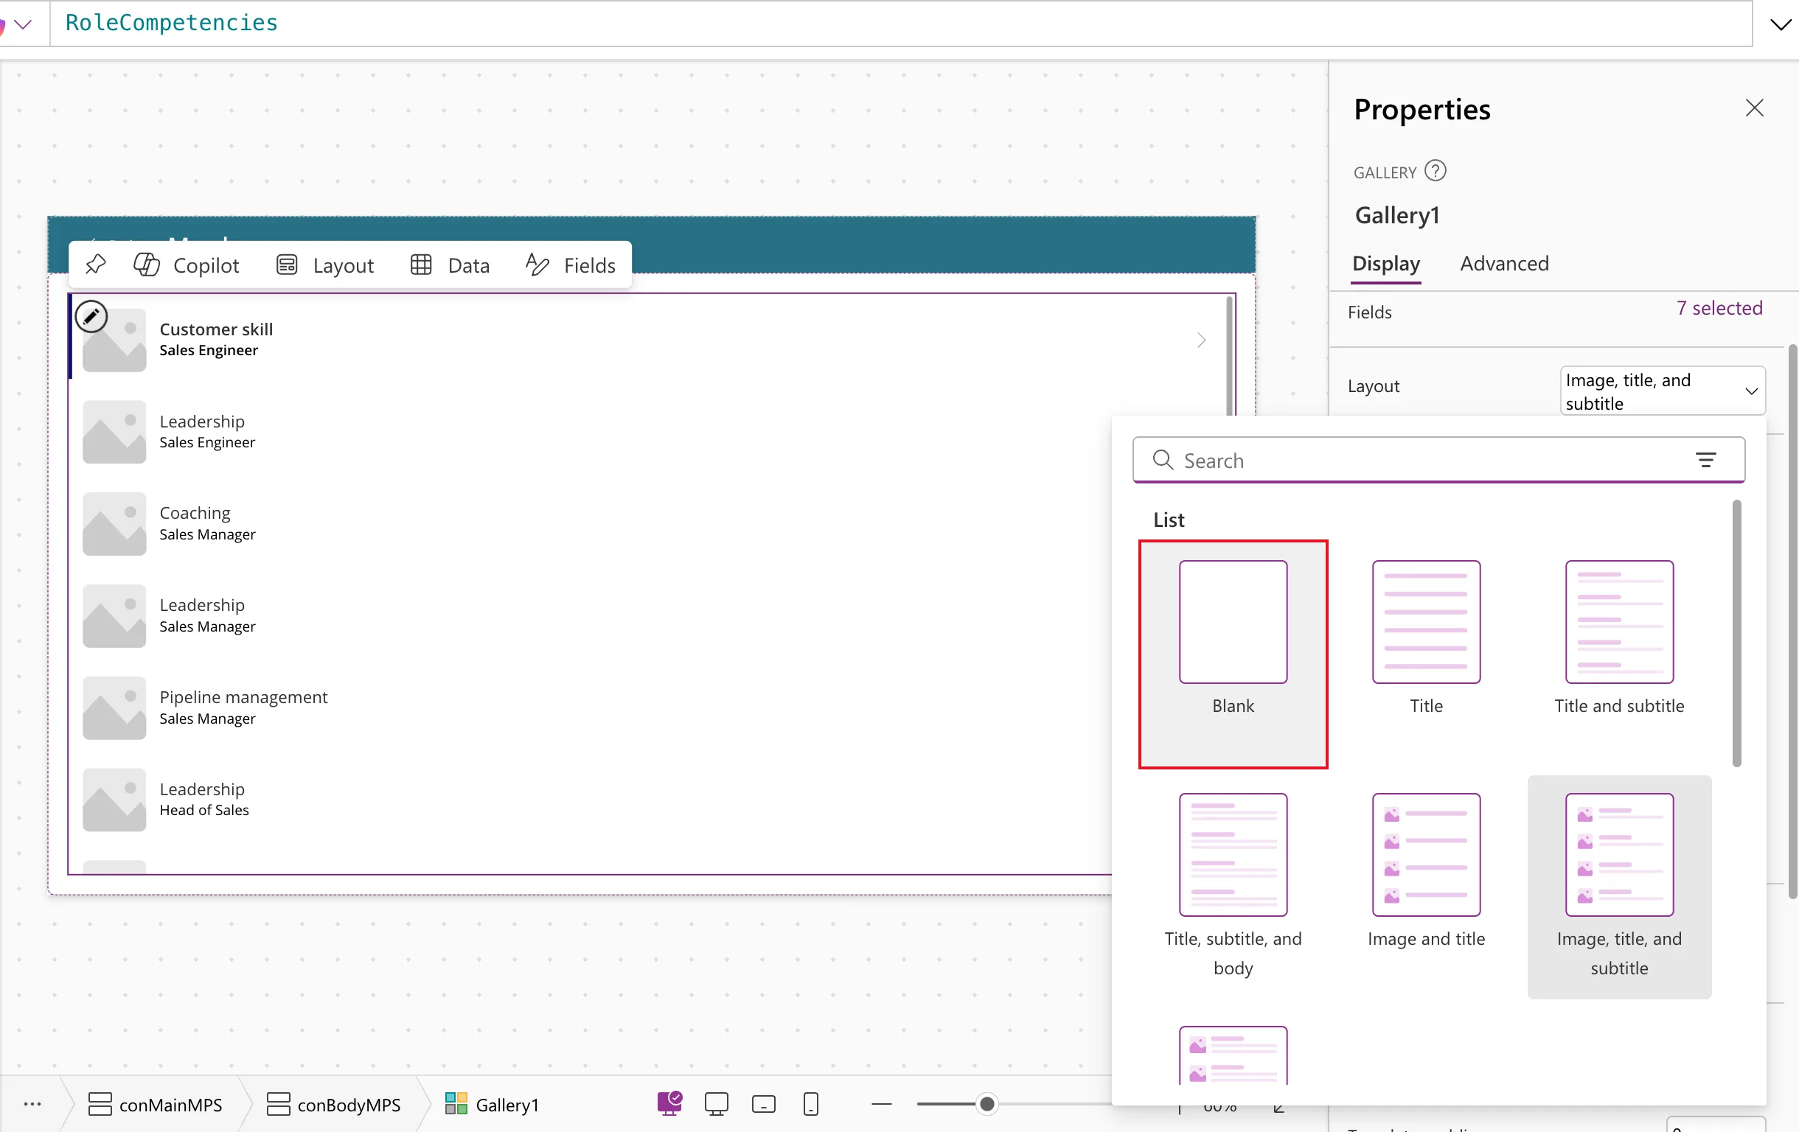Switch to tablet preview icon

coord(764,1103)
